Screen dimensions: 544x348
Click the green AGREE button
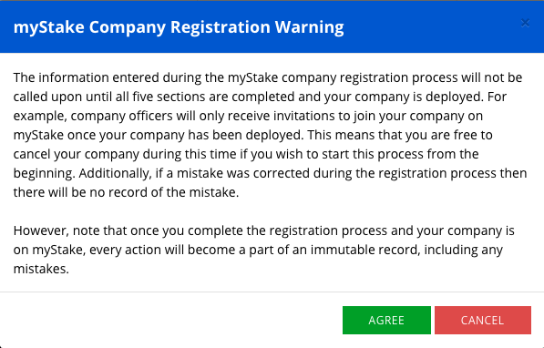[386, 320]
